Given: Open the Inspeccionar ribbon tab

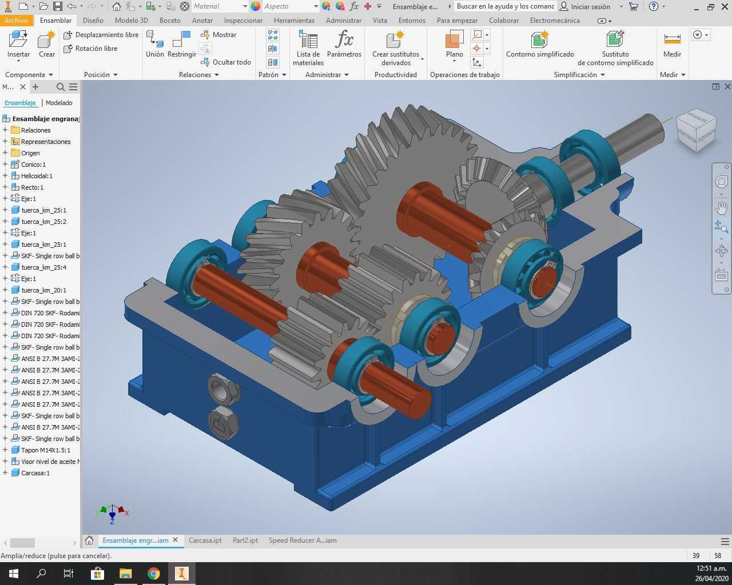Looking at the screenshot, I should coord(243,20).
